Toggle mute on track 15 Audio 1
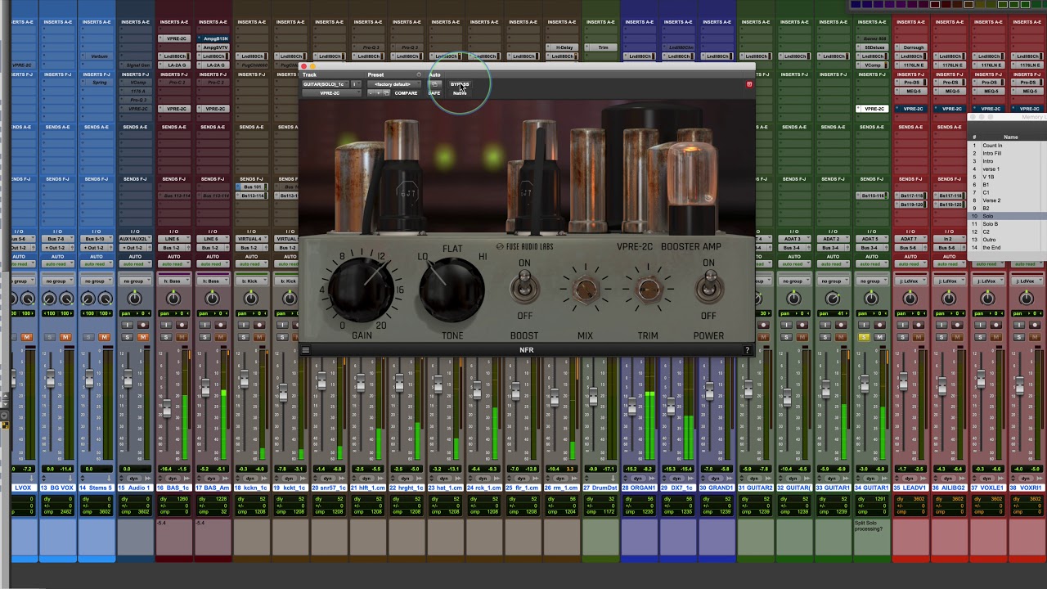This screenshot has width=1047, height=589. pos(143,337)
